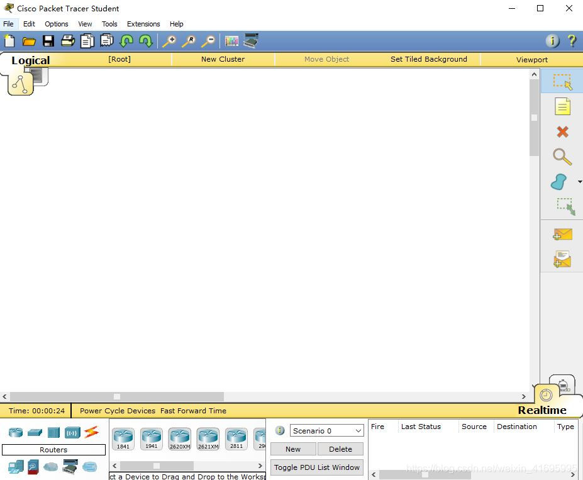Click Toggle PDU List Window
The width and height of the screenshot is (583, 480).
317,467
